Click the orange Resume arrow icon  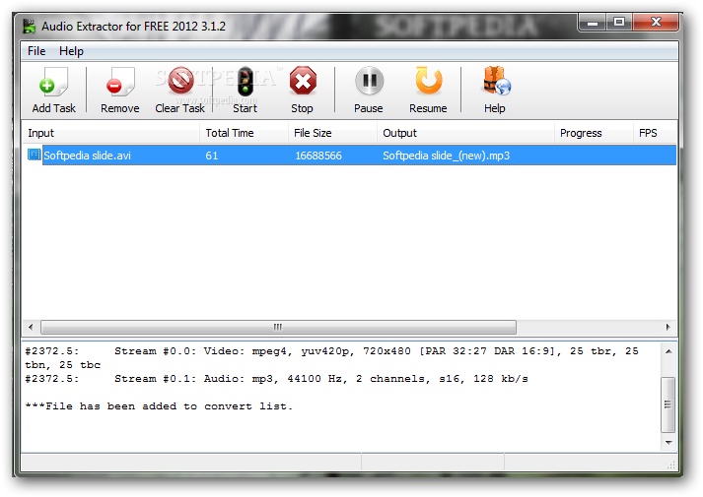pyautogui.click(x=429, y=81)
